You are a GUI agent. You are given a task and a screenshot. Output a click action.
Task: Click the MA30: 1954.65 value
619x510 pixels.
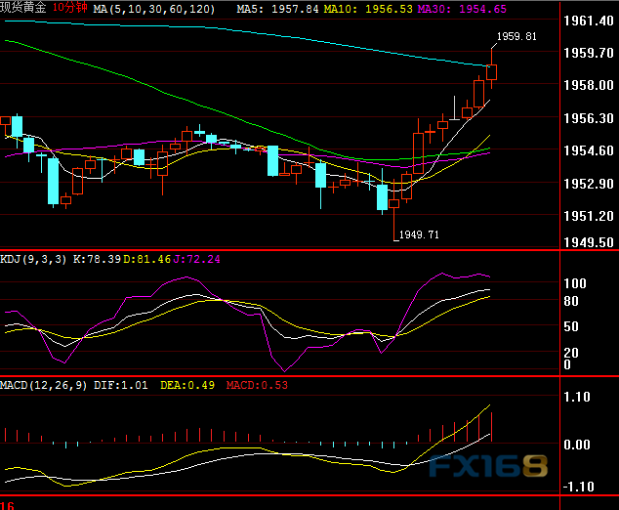pos(462,9)
